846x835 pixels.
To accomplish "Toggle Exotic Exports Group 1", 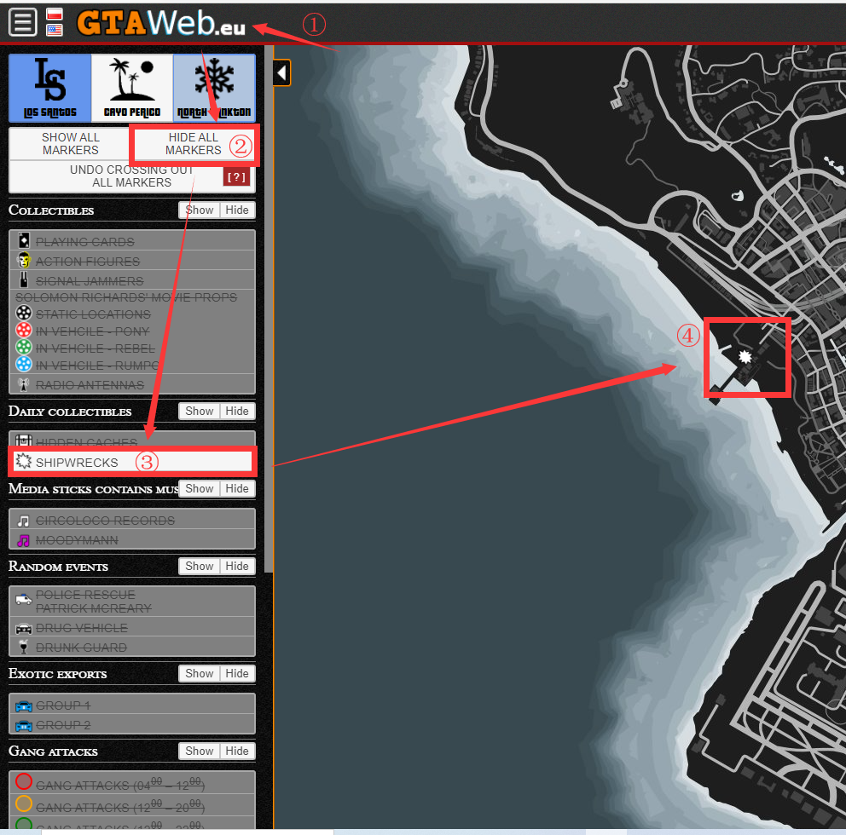I will [131, 705].
